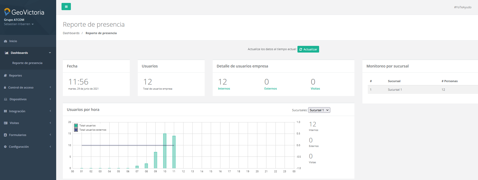Toggle Total usuarios externos legend series
Viewport: 478px width, 180px height.
[x=93, y=130]
